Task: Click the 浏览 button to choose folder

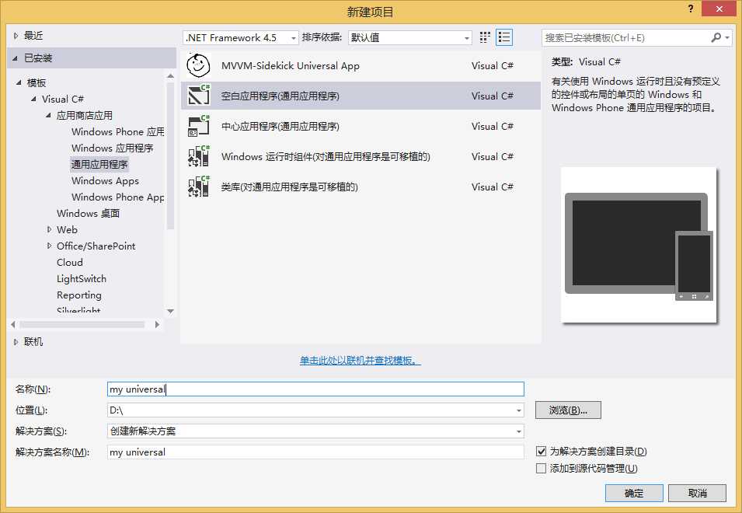Action: point(567,410)
